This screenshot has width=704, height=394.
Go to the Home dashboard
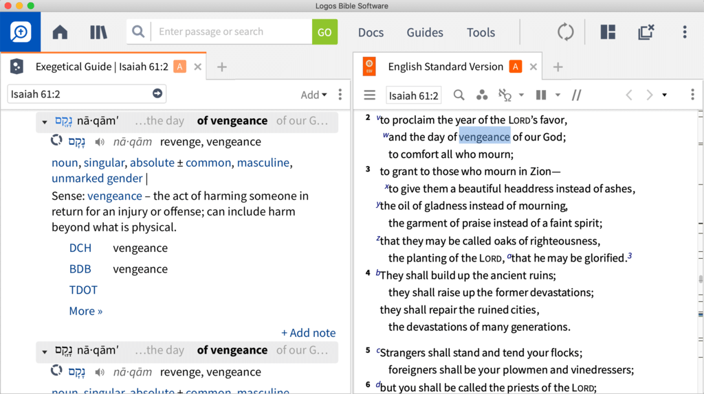[x=60, y=32]
